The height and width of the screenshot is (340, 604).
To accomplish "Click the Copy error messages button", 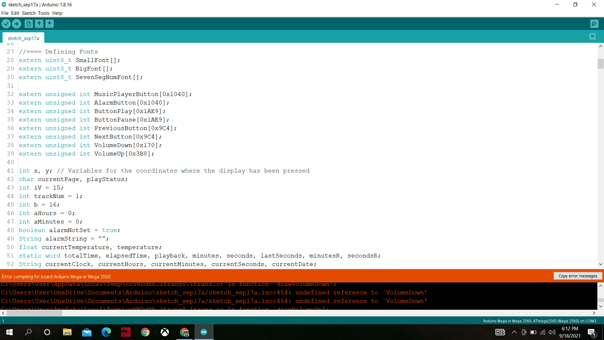I will pyautogui.click(x=578, y=276).
